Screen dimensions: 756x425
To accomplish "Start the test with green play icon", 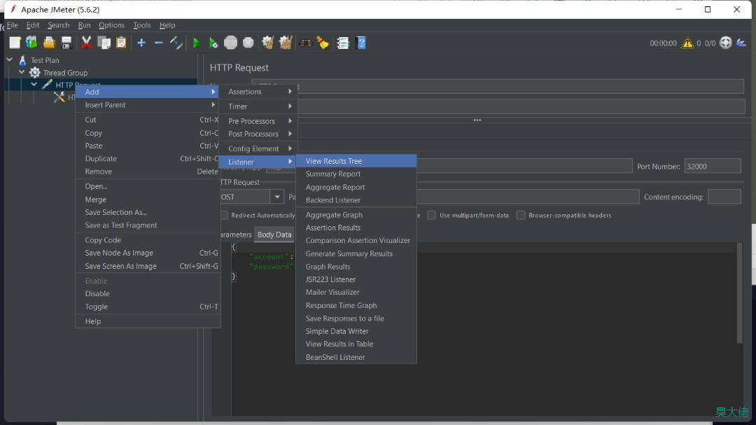I will [x=196, y=43].
